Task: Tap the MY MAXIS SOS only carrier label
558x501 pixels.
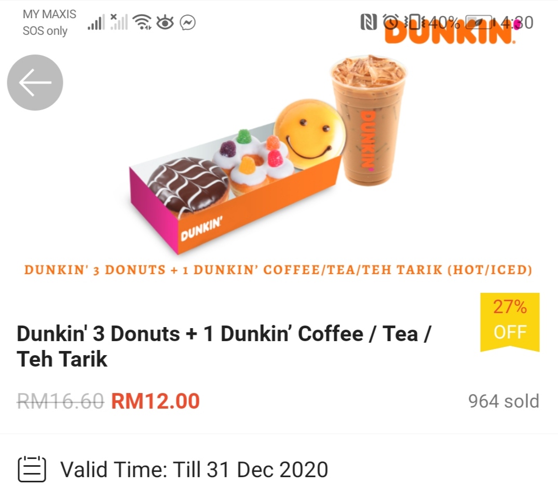Action: click(x=49, y=22)
